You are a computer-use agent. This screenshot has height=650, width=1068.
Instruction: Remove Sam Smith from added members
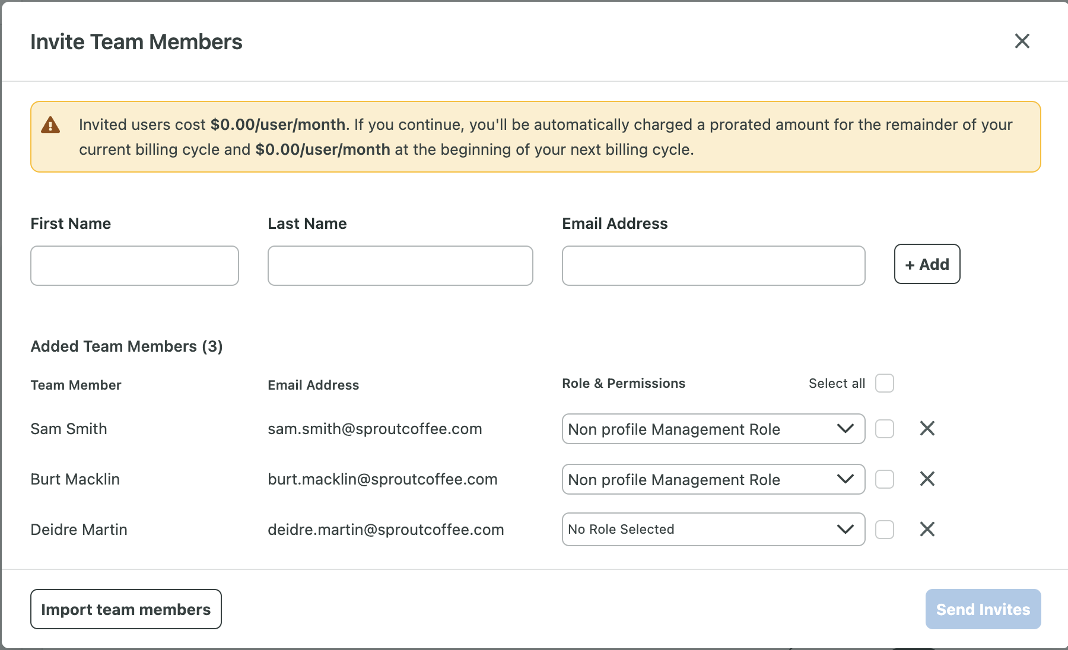click(927, 428)
